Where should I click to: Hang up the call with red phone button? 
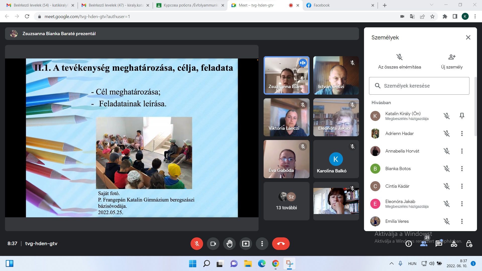(x=281, y=244)
